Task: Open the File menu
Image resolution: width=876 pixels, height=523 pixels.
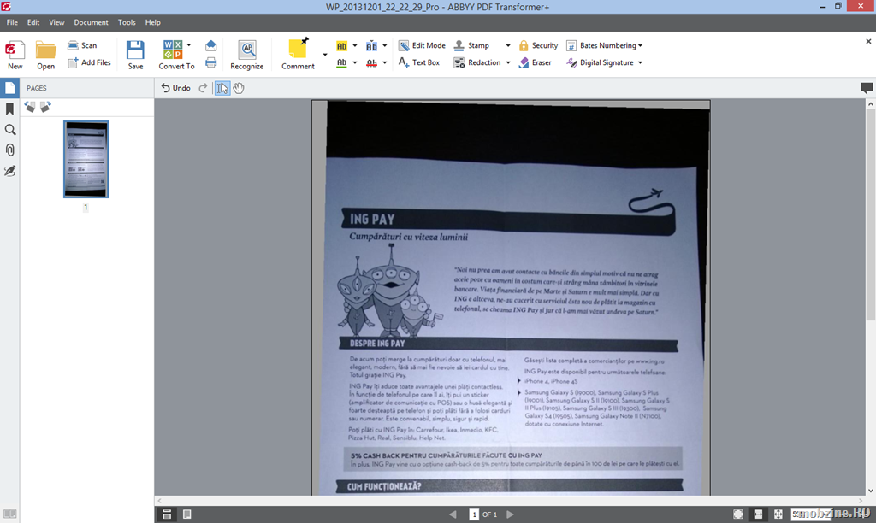Action: tap(12, 22)
